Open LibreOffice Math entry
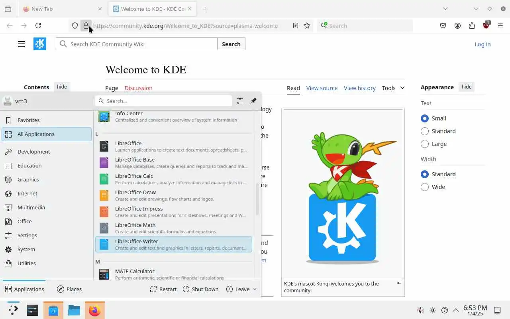Viewport: 510px width, 319px height. (174, 228)
